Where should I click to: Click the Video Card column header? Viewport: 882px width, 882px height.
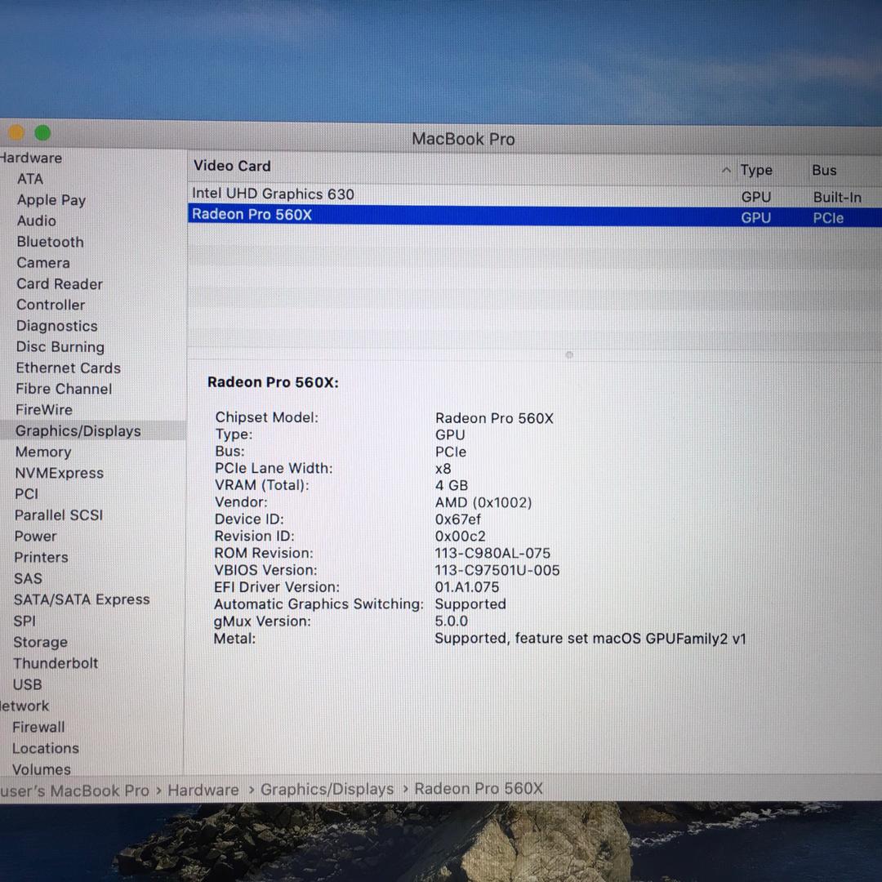click(232, 166)
